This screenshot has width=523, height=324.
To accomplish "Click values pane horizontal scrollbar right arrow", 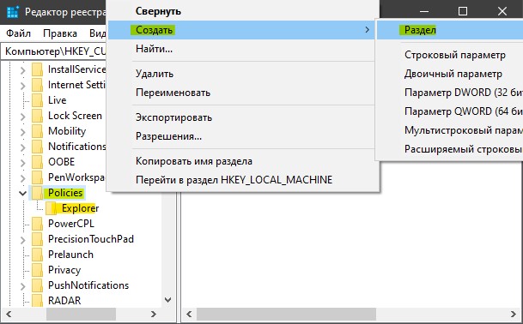I will pos(514,314).
